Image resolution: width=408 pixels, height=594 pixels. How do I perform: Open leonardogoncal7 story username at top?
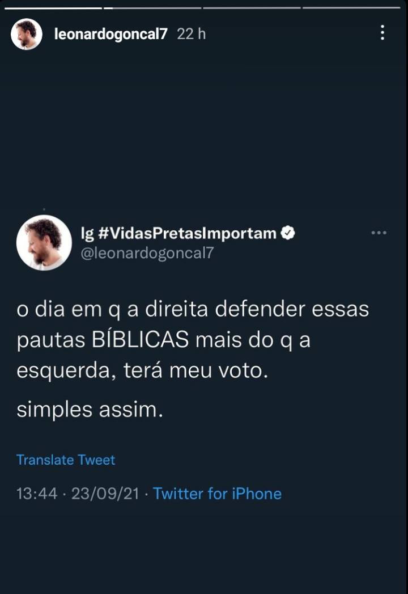tap(111, 34)
